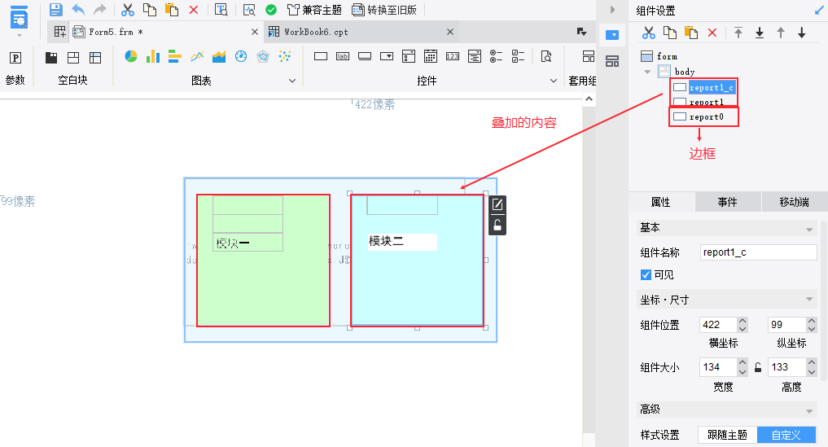Click the 组件名称 report1_c input field
This screenshot has height=447, width=828.
[758, 252]
